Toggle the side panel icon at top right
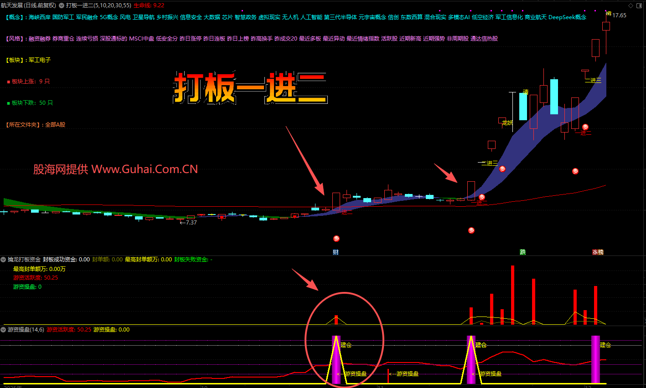The width and height of the screenshot is (646, 388). 640,5
